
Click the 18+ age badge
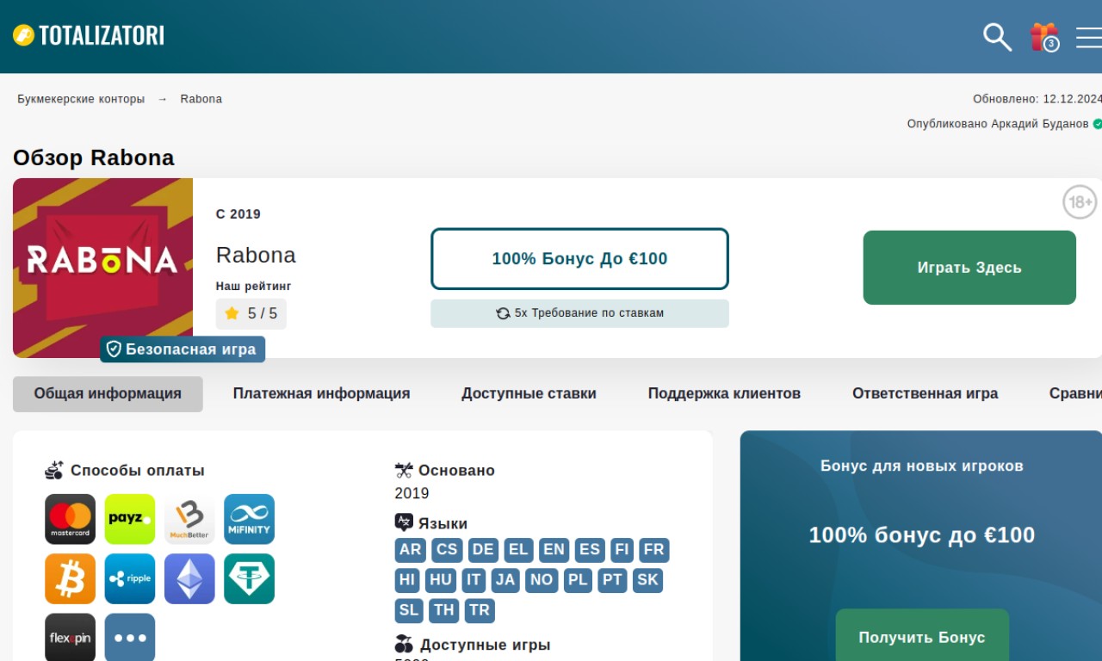[x=1080, y=202]
